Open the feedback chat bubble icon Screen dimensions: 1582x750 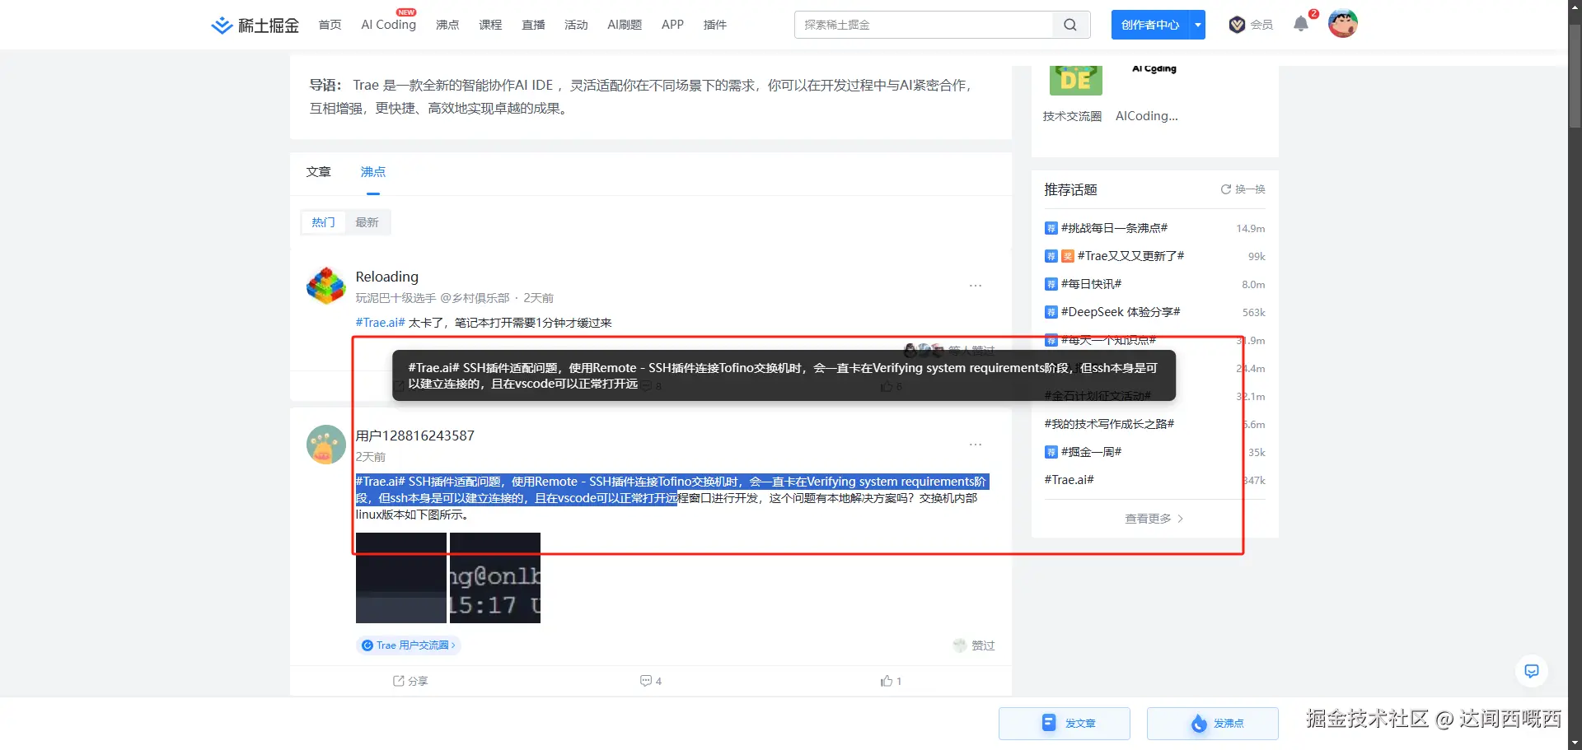[1531, 671]
